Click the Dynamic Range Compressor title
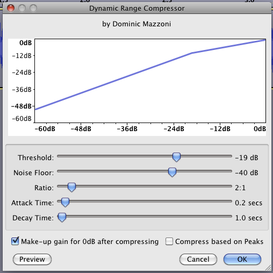 coord(137,9)
